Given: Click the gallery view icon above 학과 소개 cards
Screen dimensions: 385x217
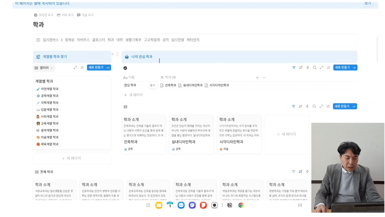Looking at the screenshot, I should (126, 107).
